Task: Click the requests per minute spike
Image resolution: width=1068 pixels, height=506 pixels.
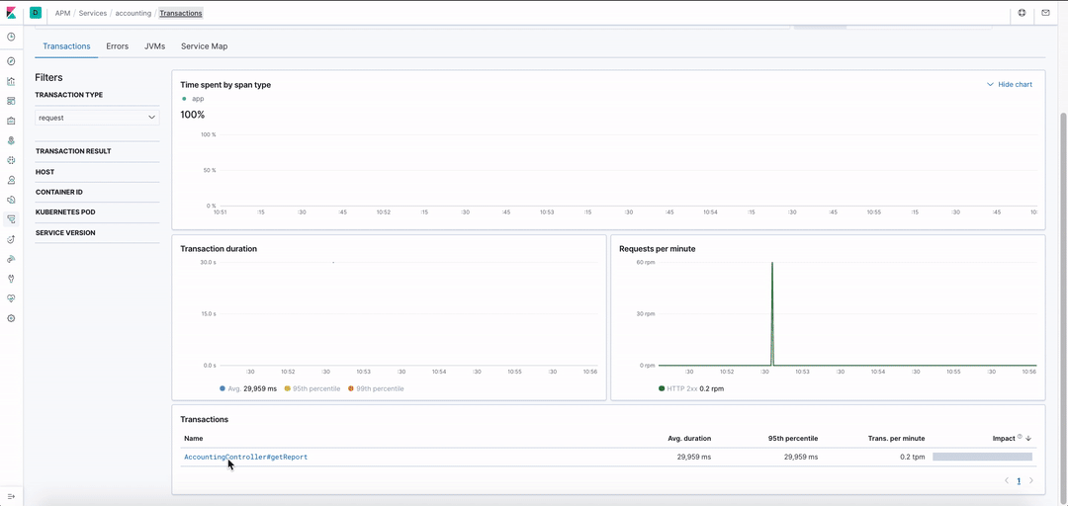Action: click(x=771, y=313)
